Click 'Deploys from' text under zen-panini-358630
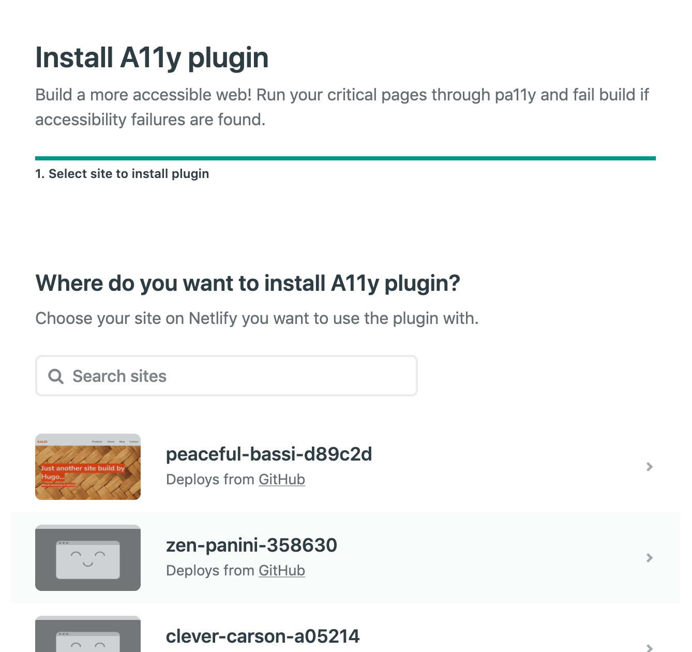Viewport: 692px width, 652px height. [x=210, y=571]
